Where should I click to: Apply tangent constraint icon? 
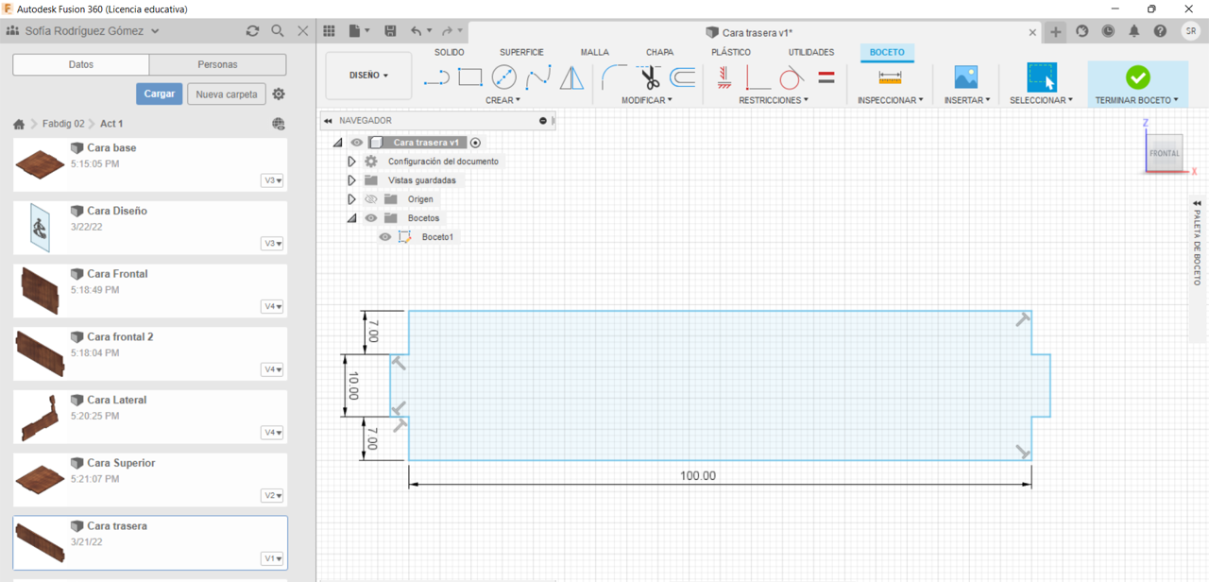pyautogui.click(x=792, y=77)
